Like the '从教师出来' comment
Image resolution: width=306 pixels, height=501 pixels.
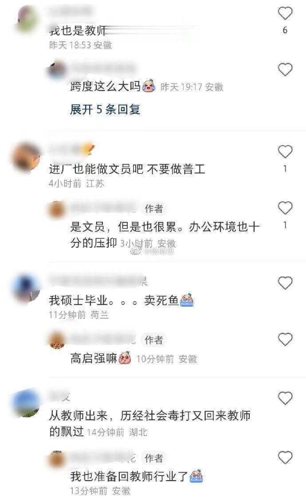285,398
